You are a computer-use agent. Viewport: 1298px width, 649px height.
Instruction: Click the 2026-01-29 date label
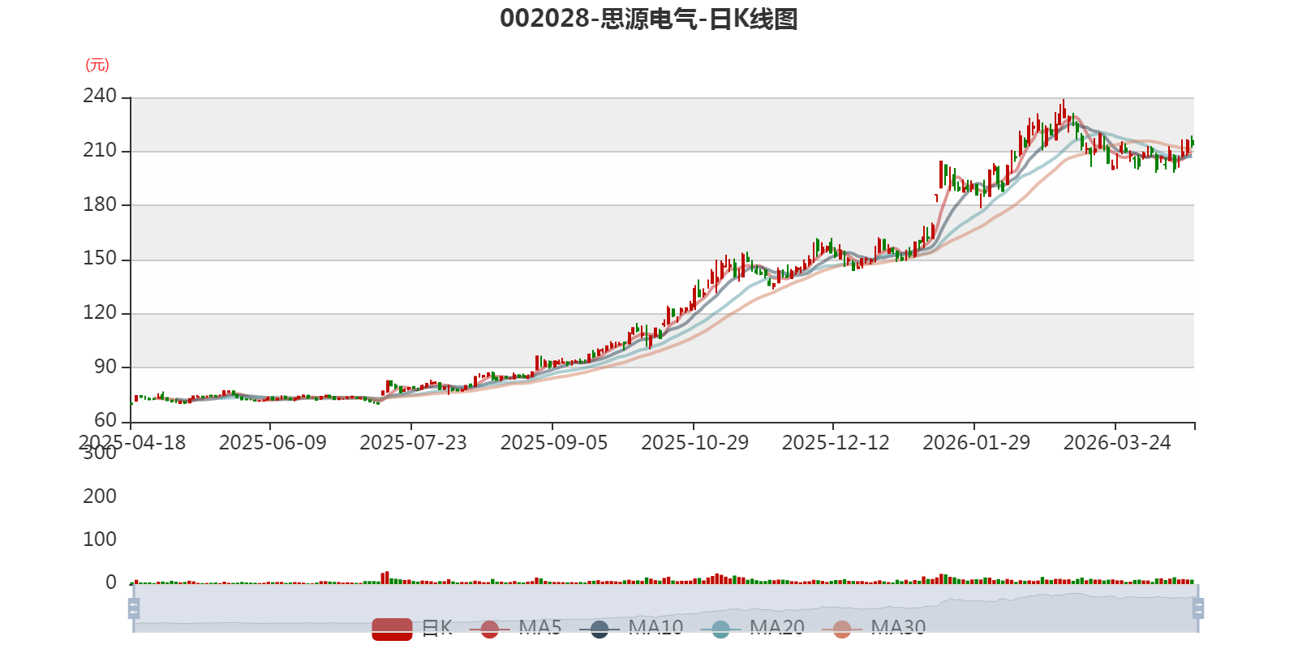tap(977, 443)
